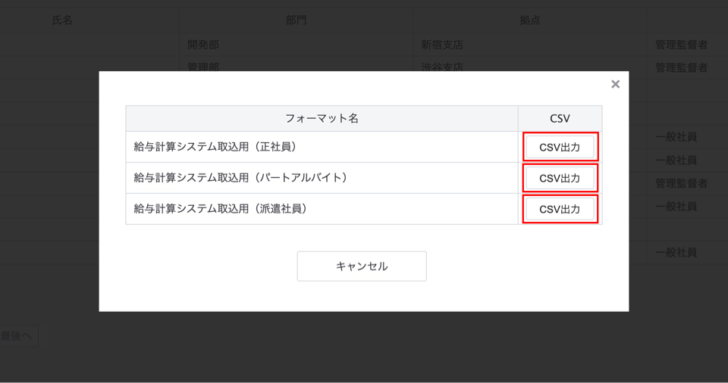Click the 新宿支店 cell
This screenshot has width=728, height=383.
(x=442, y=45)
